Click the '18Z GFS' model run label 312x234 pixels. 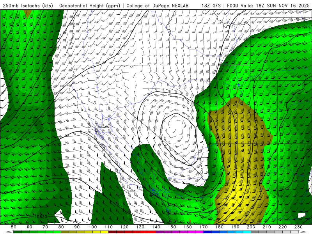[x=211, y=5]
